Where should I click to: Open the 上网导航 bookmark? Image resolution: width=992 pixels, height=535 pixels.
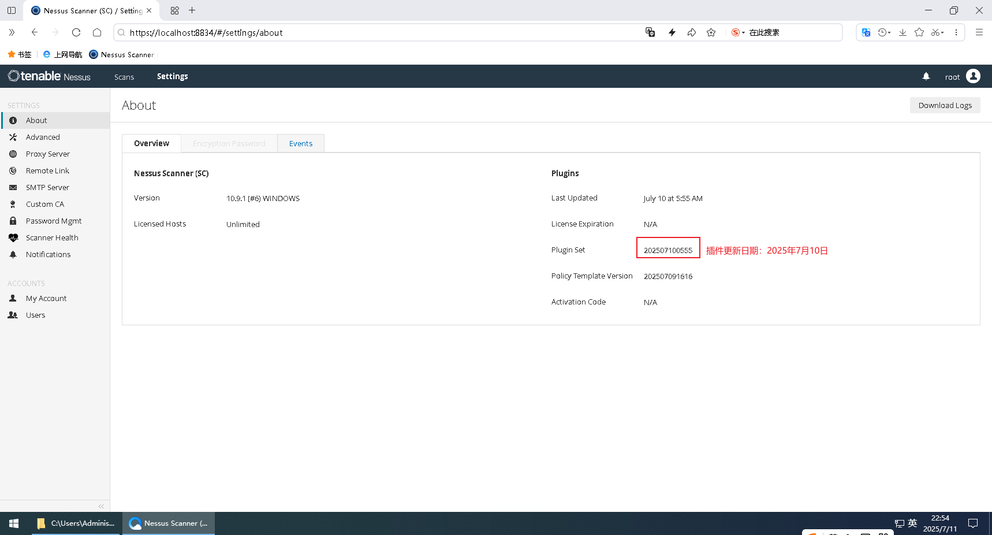(x=63, y=54)
